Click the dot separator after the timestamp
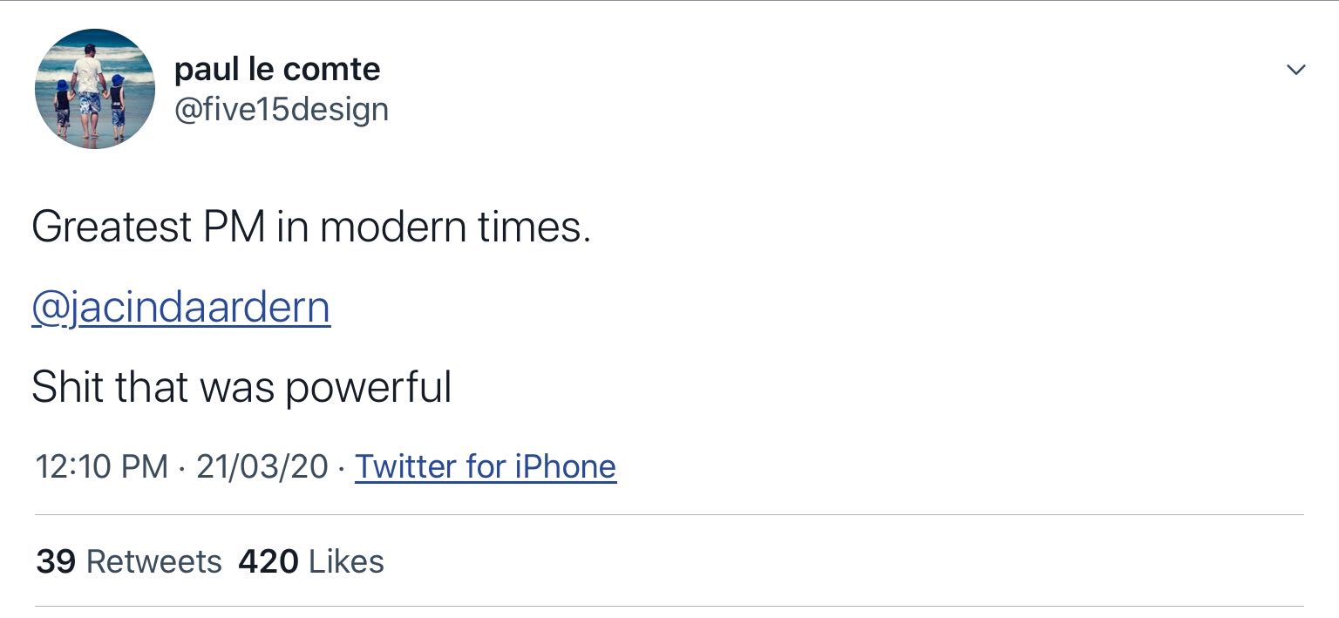 click(181, 467)
